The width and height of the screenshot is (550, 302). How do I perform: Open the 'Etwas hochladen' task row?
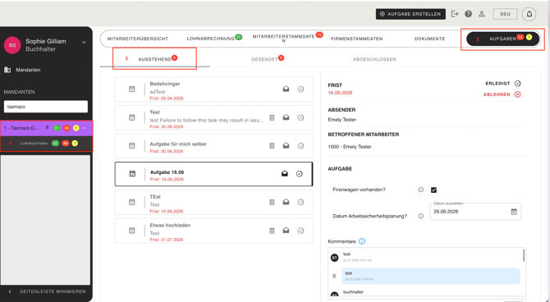(213, 231)
